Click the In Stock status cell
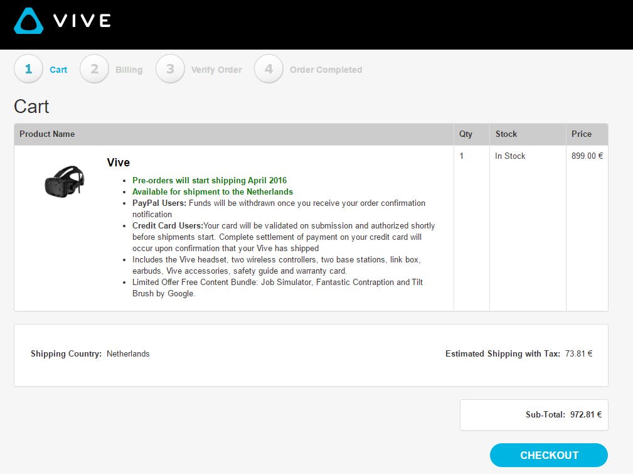The height and width of the screenshot is (474, 633). [510, 156]
